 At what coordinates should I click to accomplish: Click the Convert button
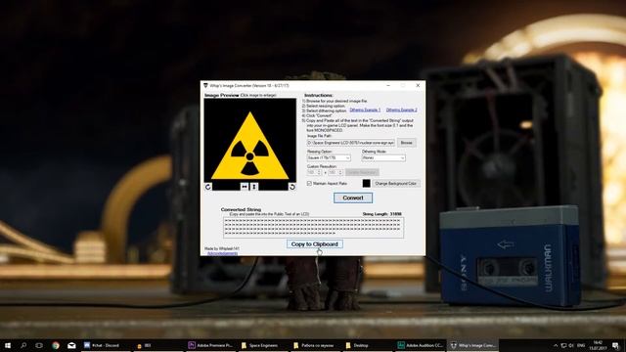pyautogui.click(x=353, y=198)
